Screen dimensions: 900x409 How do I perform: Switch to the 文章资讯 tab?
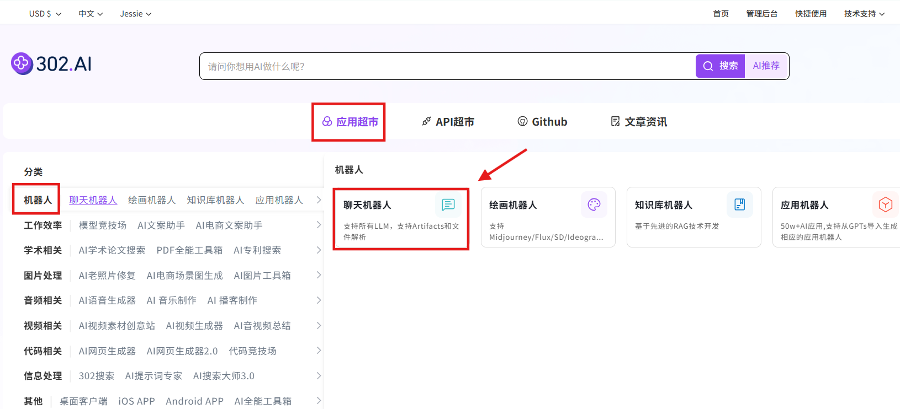tap(639, 122)
